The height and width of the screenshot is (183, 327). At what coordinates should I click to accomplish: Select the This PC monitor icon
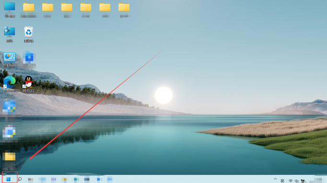pos(10,10)
